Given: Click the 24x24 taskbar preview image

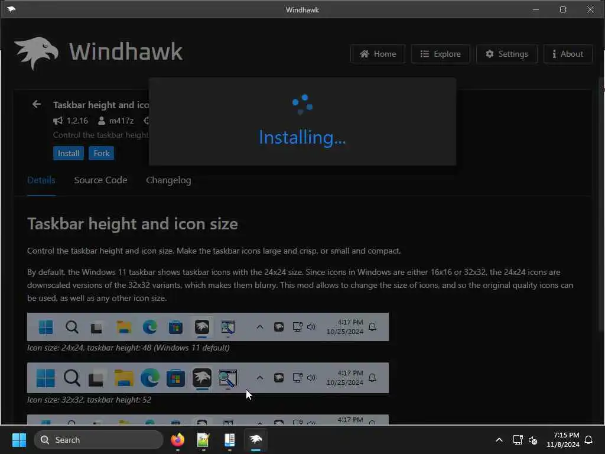Looking at the screenshot, I should (208, 327).
